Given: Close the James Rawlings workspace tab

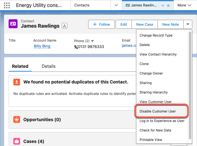Looking at the screenshot, I should [168, 6].
